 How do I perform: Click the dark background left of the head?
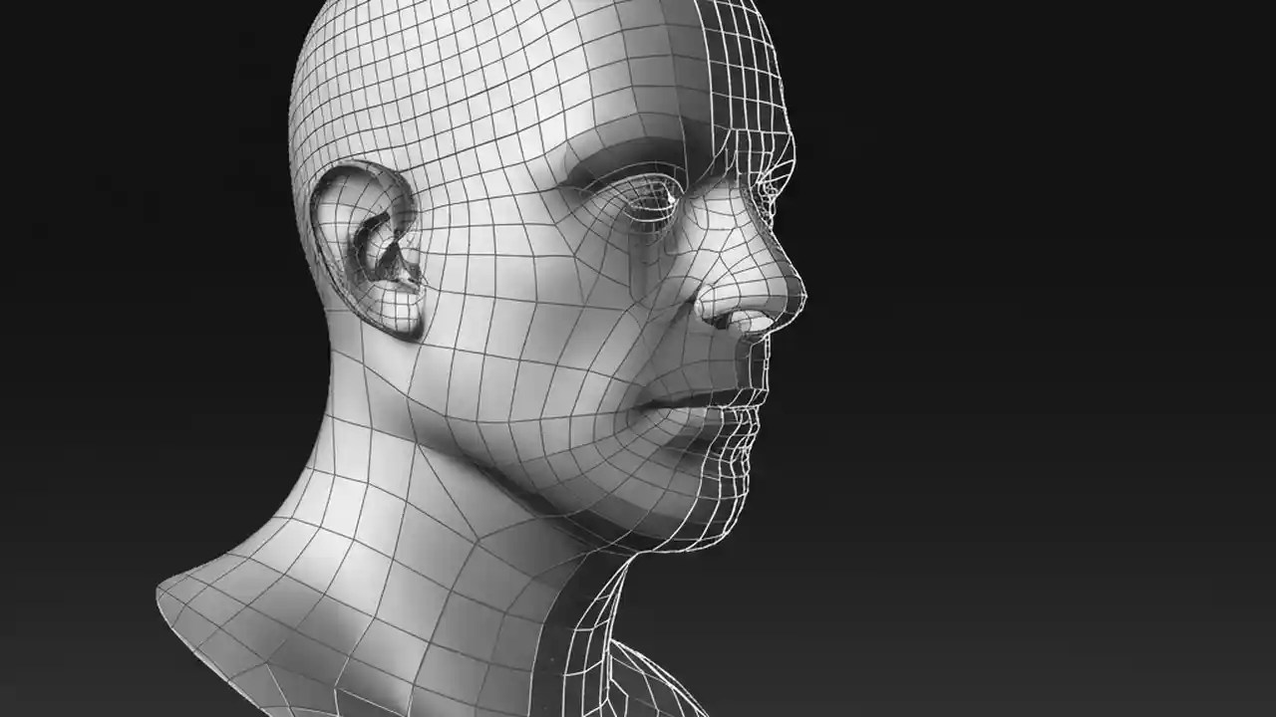click(120, 299)
